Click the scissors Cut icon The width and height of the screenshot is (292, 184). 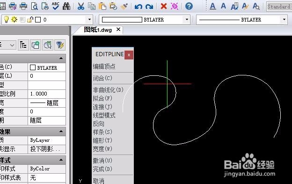pyautogui.click(x=80, y=6)
